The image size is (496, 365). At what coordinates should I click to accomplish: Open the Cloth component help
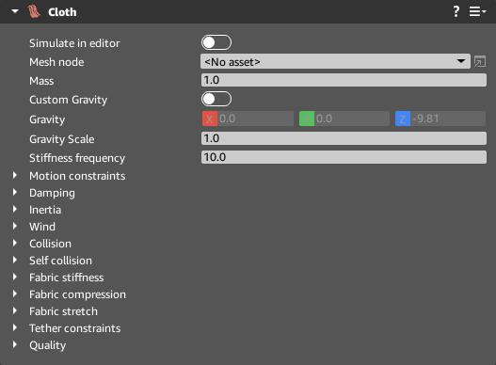pos(456,11)
